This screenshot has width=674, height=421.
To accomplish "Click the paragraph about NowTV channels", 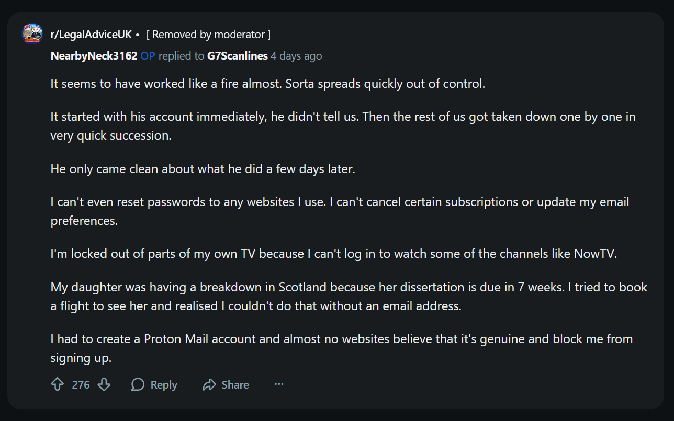I will (334, 254).
